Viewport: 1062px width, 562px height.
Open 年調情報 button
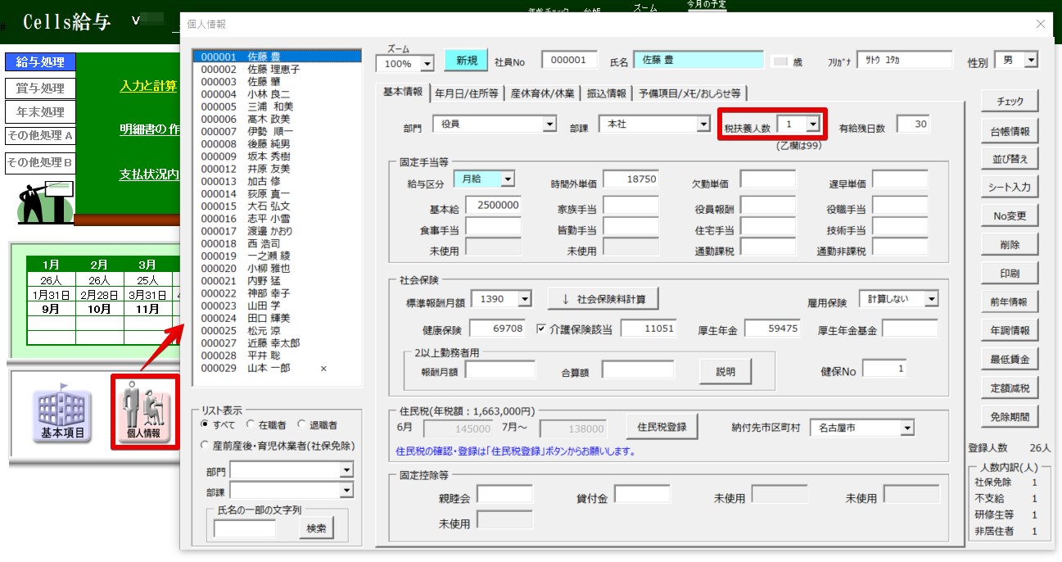(x=1010, y=330)
